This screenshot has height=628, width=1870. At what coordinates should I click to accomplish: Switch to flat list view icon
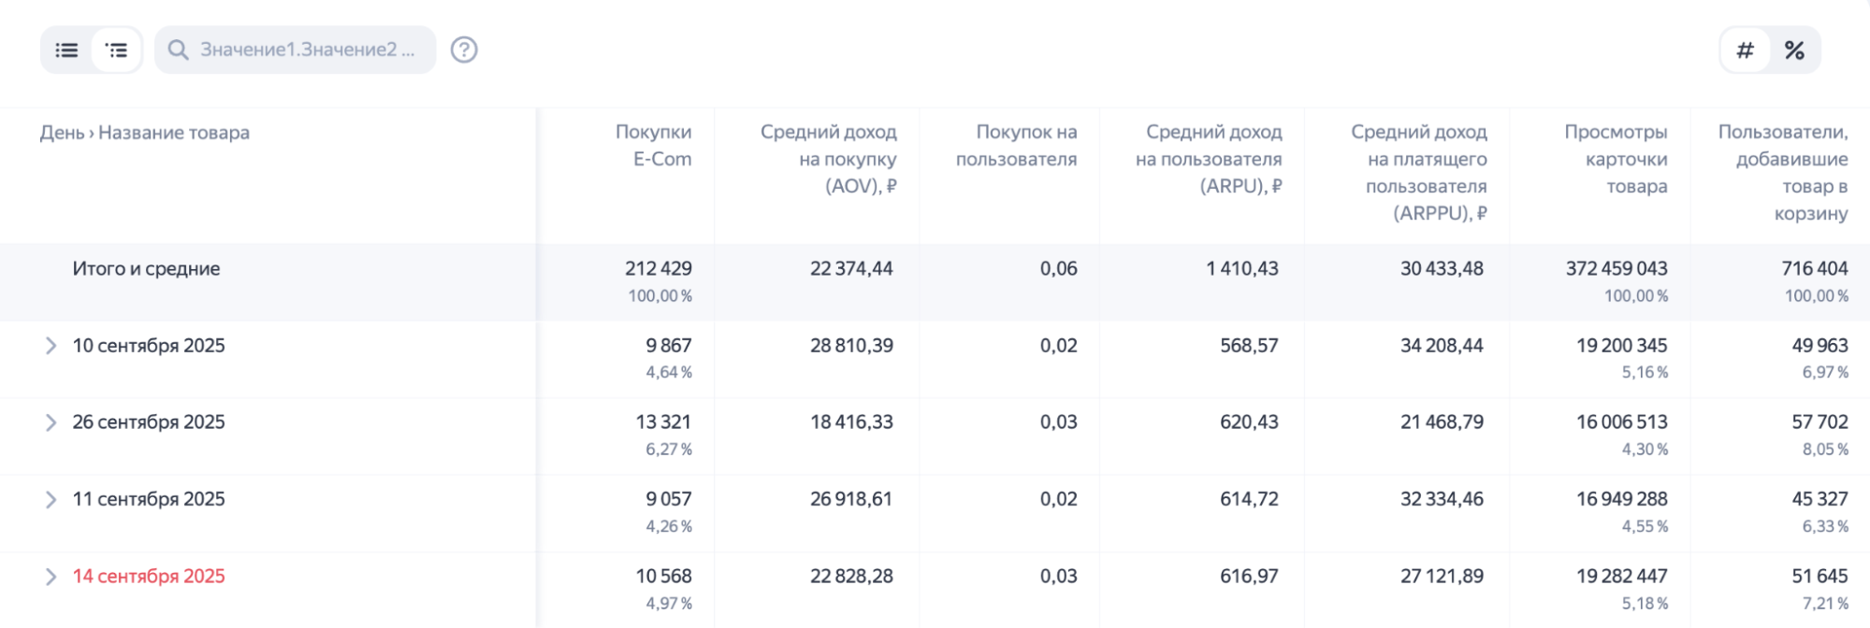point(66,50)
